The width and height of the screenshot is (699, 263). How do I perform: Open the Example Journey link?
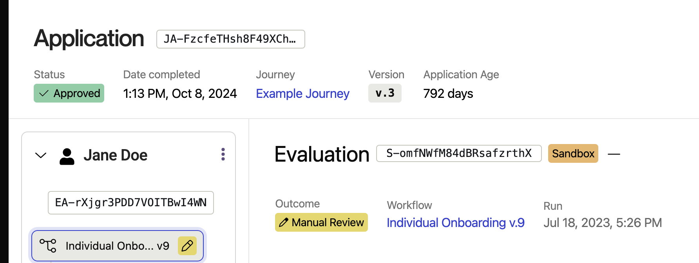[x=302, y=94]
